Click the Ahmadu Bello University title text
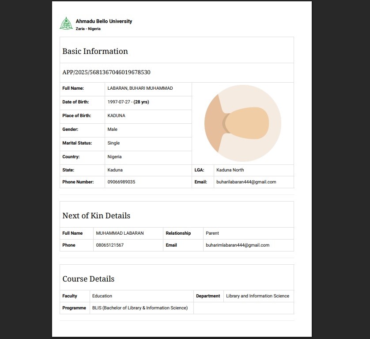The height and width of the screenshot is (339, 370). [104, 21]
